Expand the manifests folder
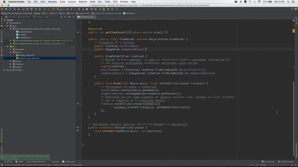Viewport: 298px width, 167px height. coord(7,23)
